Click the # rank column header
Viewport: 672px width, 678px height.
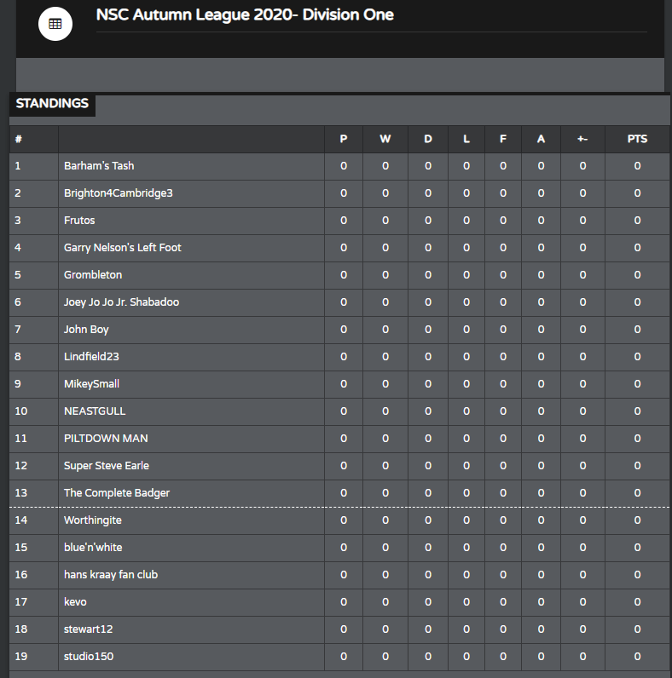pos(19,139)
